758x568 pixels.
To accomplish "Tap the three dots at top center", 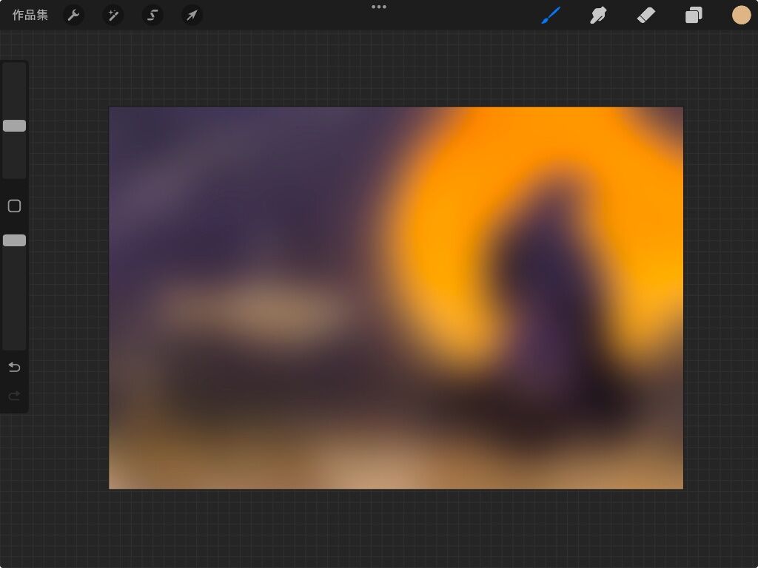I will (x=379, y=7).
